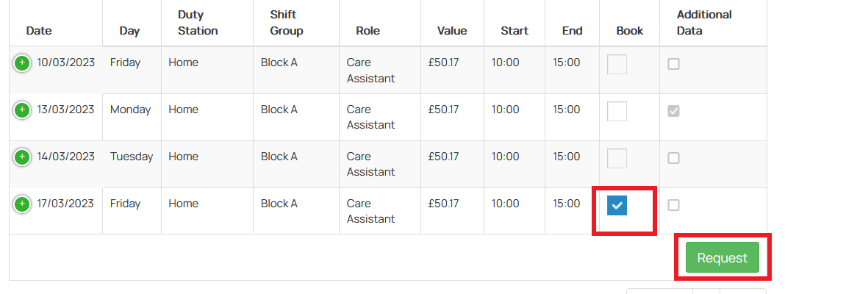
Task: Sort by the Date column header
Action: coord(39,31)
